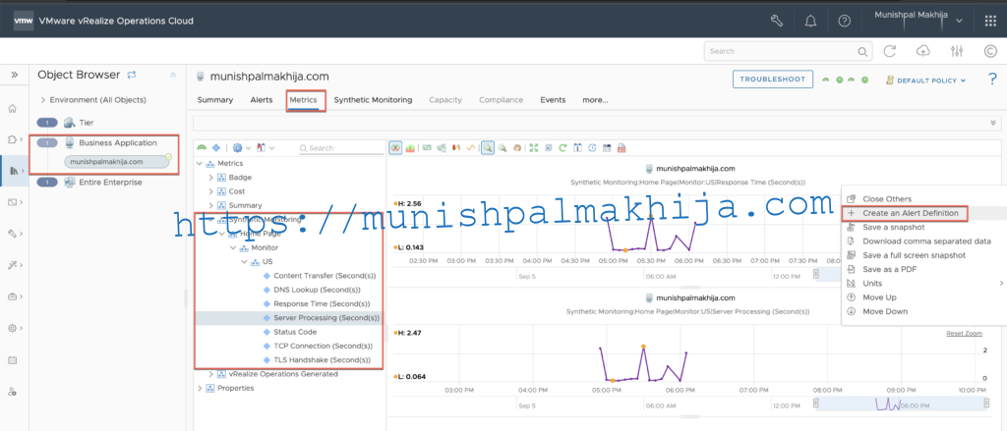Image resolution: width=1007 pixels, height=431 pixels.
Task: Open the Munishpal Makhija user menu
Action: 918,18
